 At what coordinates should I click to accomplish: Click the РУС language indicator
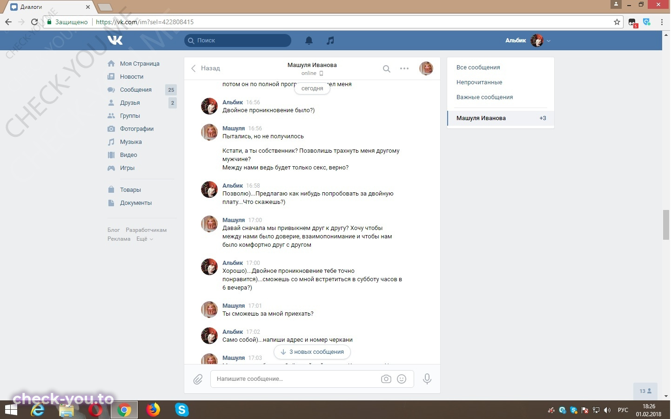point(623,410)
